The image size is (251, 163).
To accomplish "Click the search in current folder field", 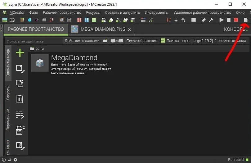I will coord(34,41).
